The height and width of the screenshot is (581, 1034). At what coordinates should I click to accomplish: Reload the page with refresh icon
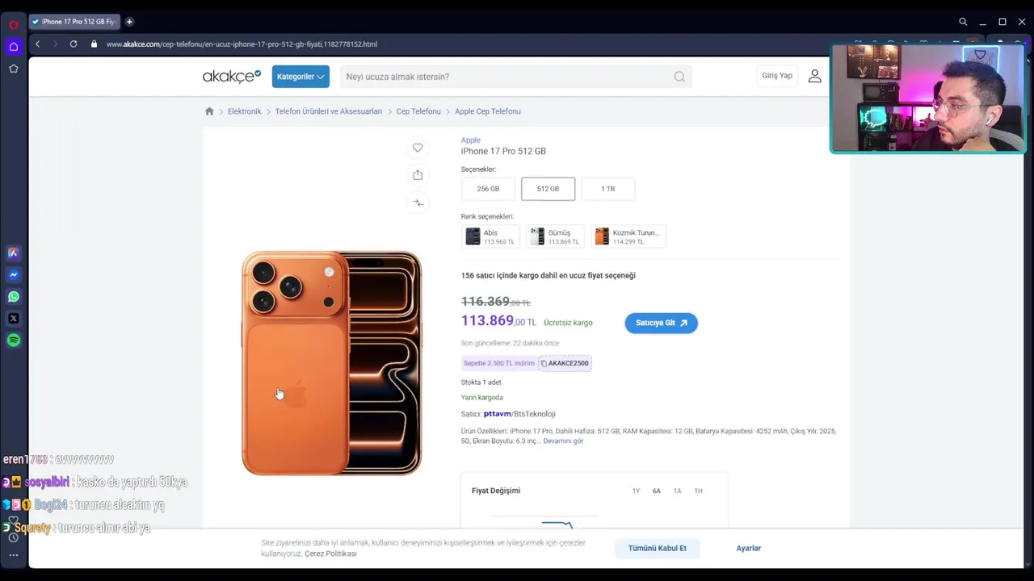(x=74, y=44)
